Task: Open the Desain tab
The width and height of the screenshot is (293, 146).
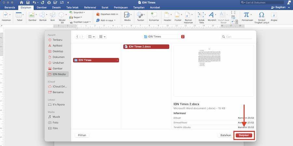Action: click(56, 7)
